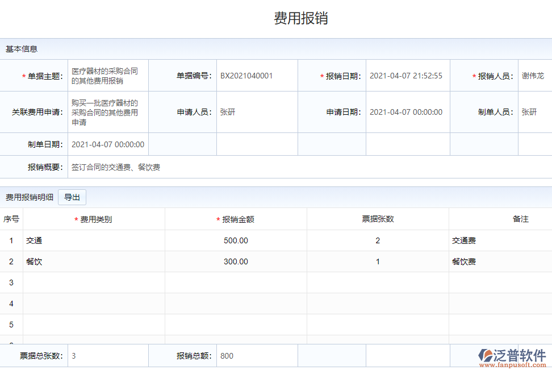Click the 关联费用申请 field value
The image size is (552, 374).
point(107,112)
